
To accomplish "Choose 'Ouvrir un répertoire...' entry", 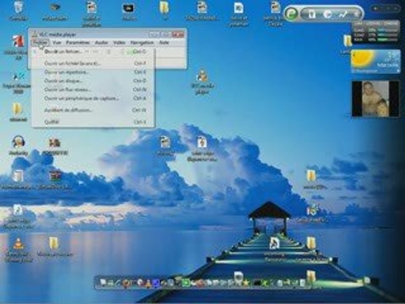I will coord(93,72).
